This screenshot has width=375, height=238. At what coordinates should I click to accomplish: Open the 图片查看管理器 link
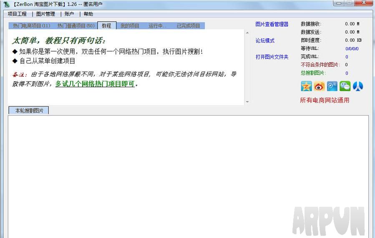click(272, 24)
